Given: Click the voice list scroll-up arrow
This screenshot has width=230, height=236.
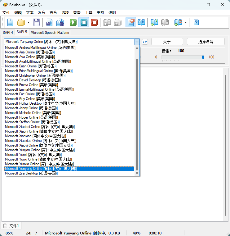Looking at the screenshot, I should (x=137, y=48).
